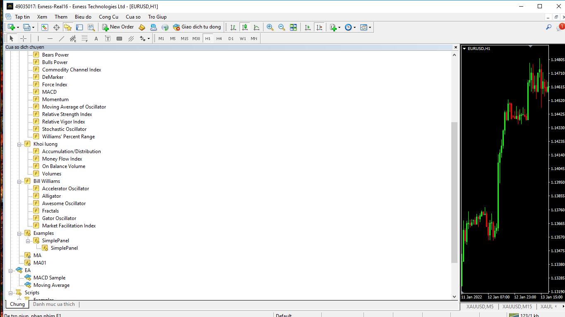Open the Periods clock dropdown arrow
Image resolution: width=565 pixels, height=317 pixels.
(x=354, y=27)
